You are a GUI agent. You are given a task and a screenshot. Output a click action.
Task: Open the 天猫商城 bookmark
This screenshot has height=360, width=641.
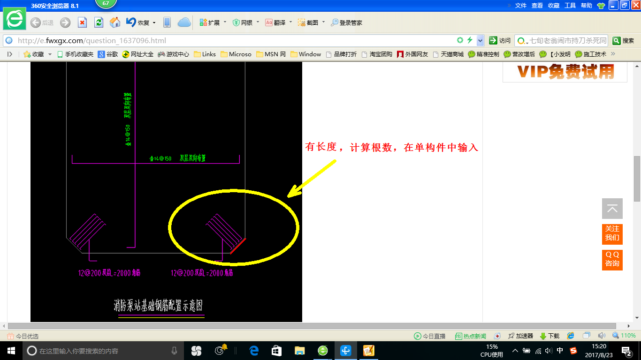click(x=448, y=54)
